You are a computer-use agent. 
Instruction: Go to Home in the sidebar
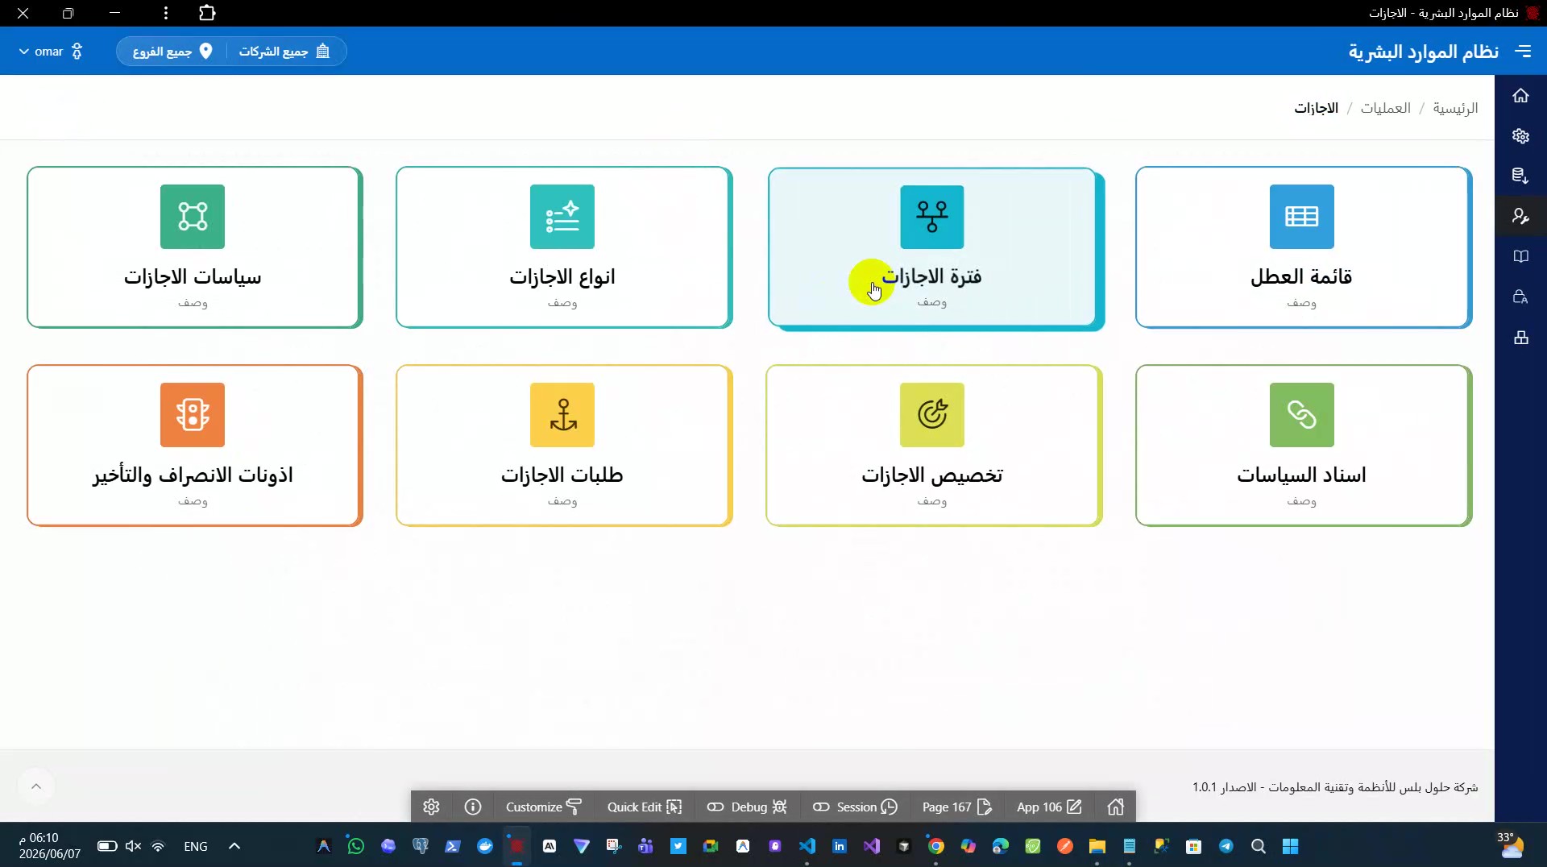point(1520,96)
